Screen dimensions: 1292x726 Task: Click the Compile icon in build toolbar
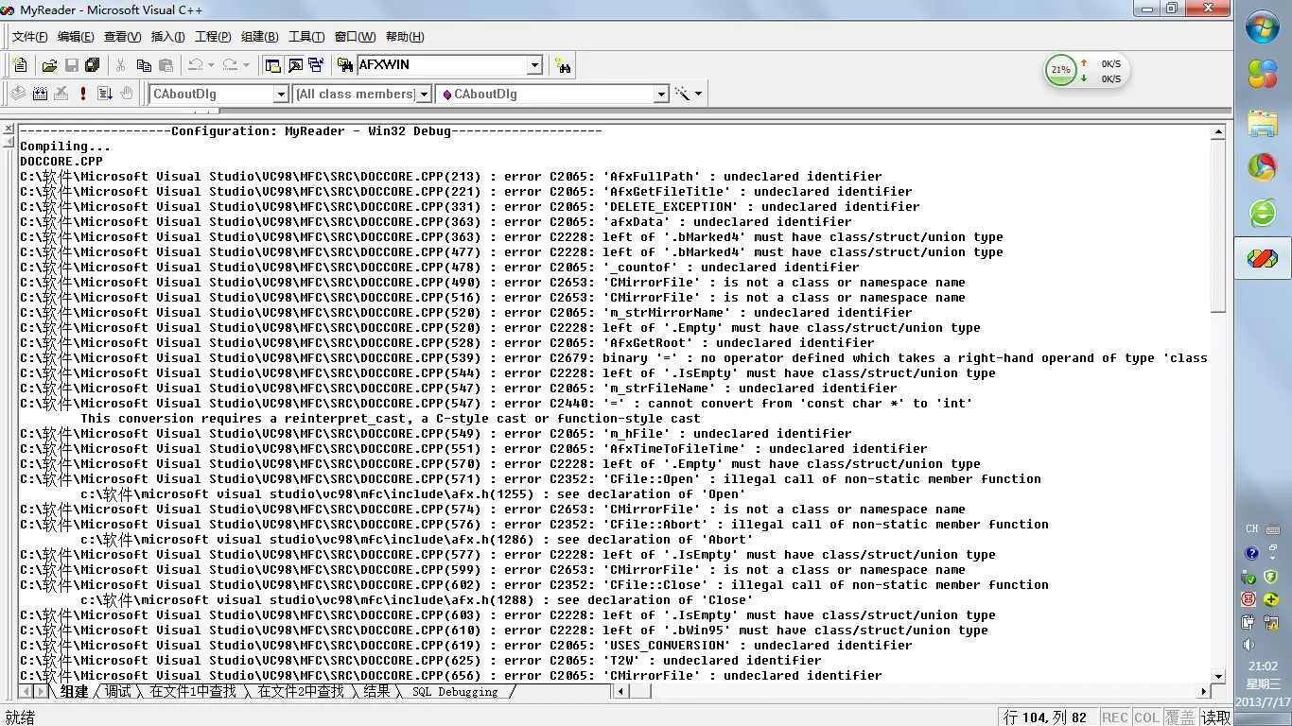pyautogui.click(x=18, y=94)
